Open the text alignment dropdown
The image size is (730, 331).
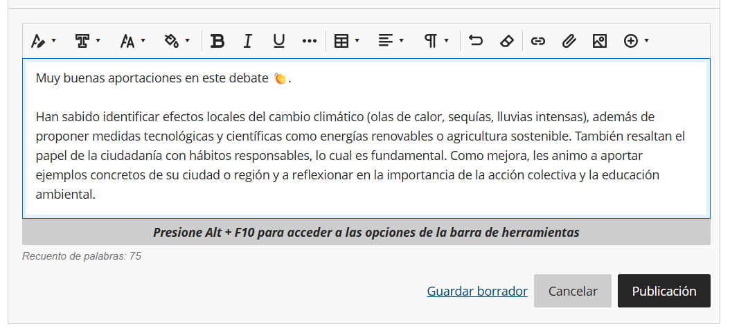pyautogui.click(x=391, y=42)
